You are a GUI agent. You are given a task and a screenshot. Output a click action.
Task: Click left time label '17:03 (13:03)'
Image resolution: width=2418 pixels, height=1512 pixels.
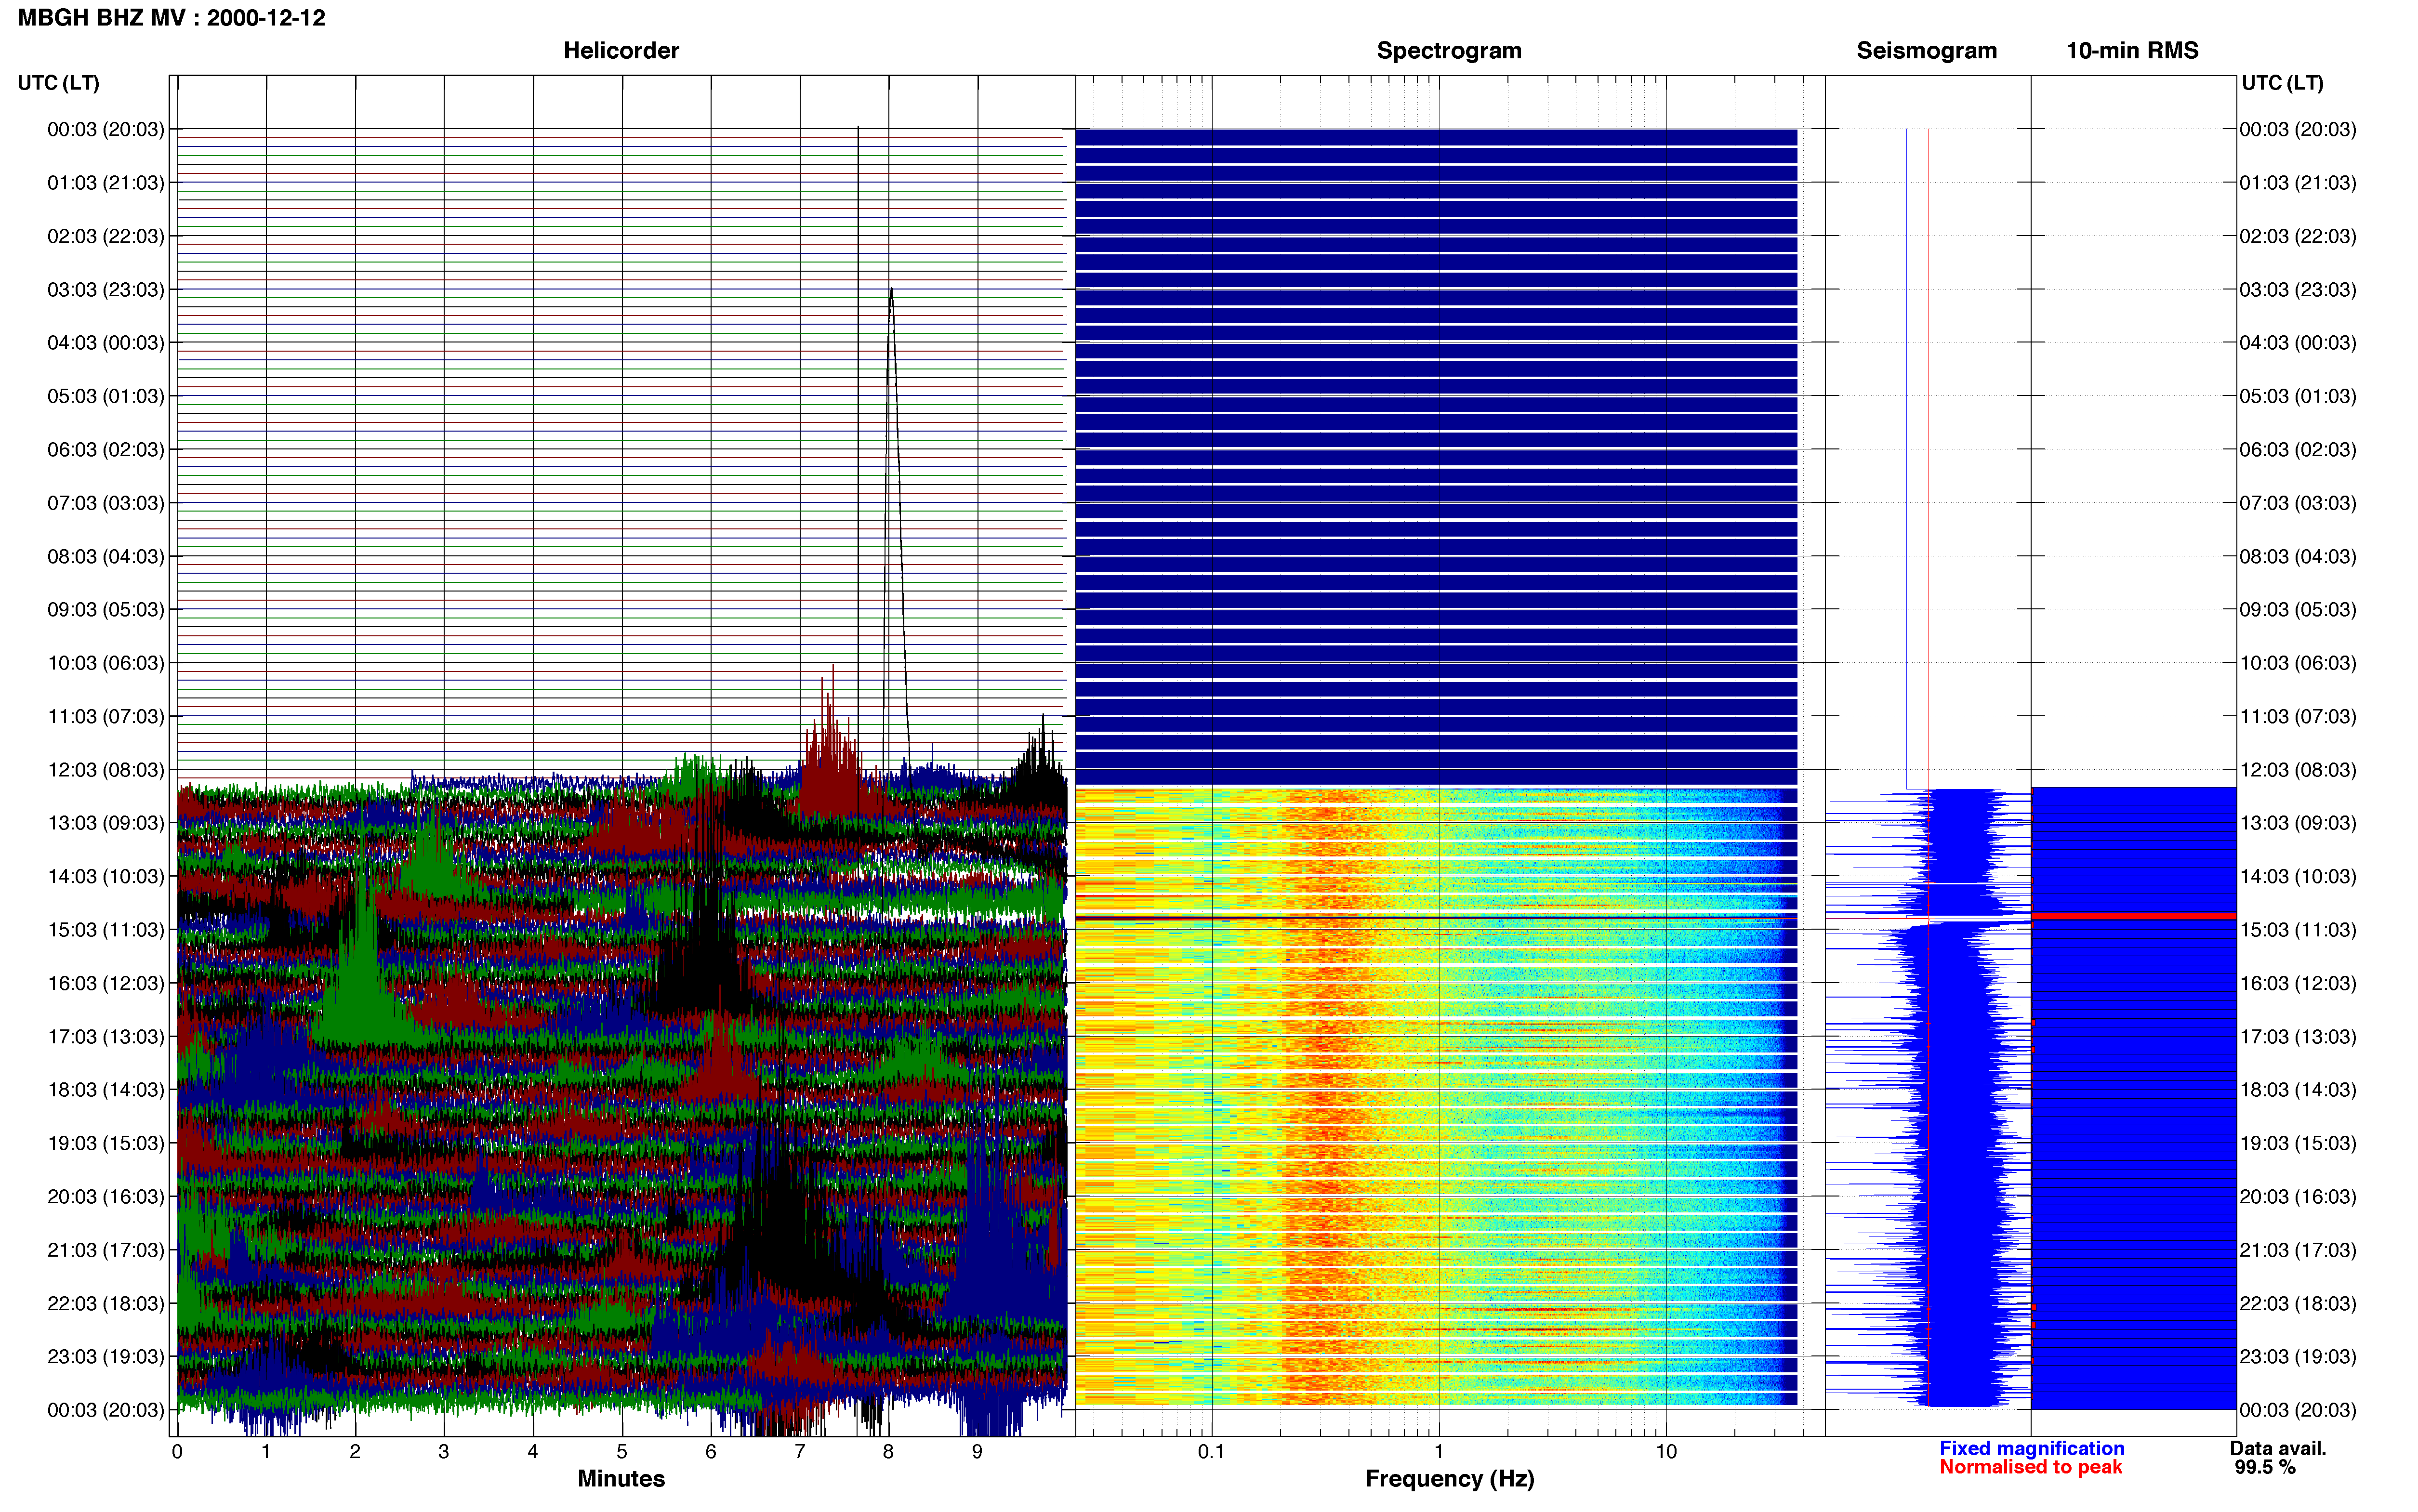(106, 1036)
